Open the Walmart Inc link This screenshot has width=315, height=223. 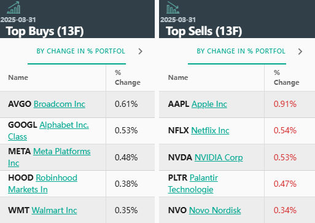[54, 210]
